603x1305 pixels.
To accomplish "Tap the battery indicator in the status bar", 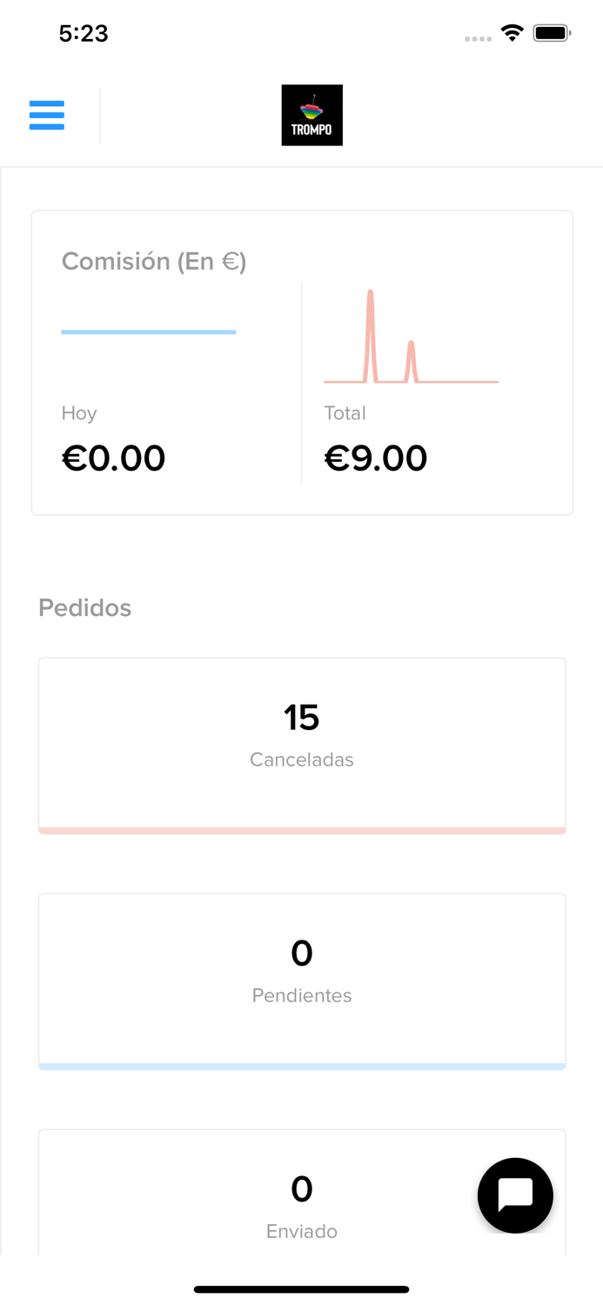I will (x=552, y=31).
